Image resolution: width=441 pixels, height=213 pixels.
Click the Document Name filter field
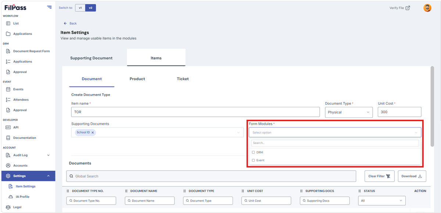click(150, 201)
